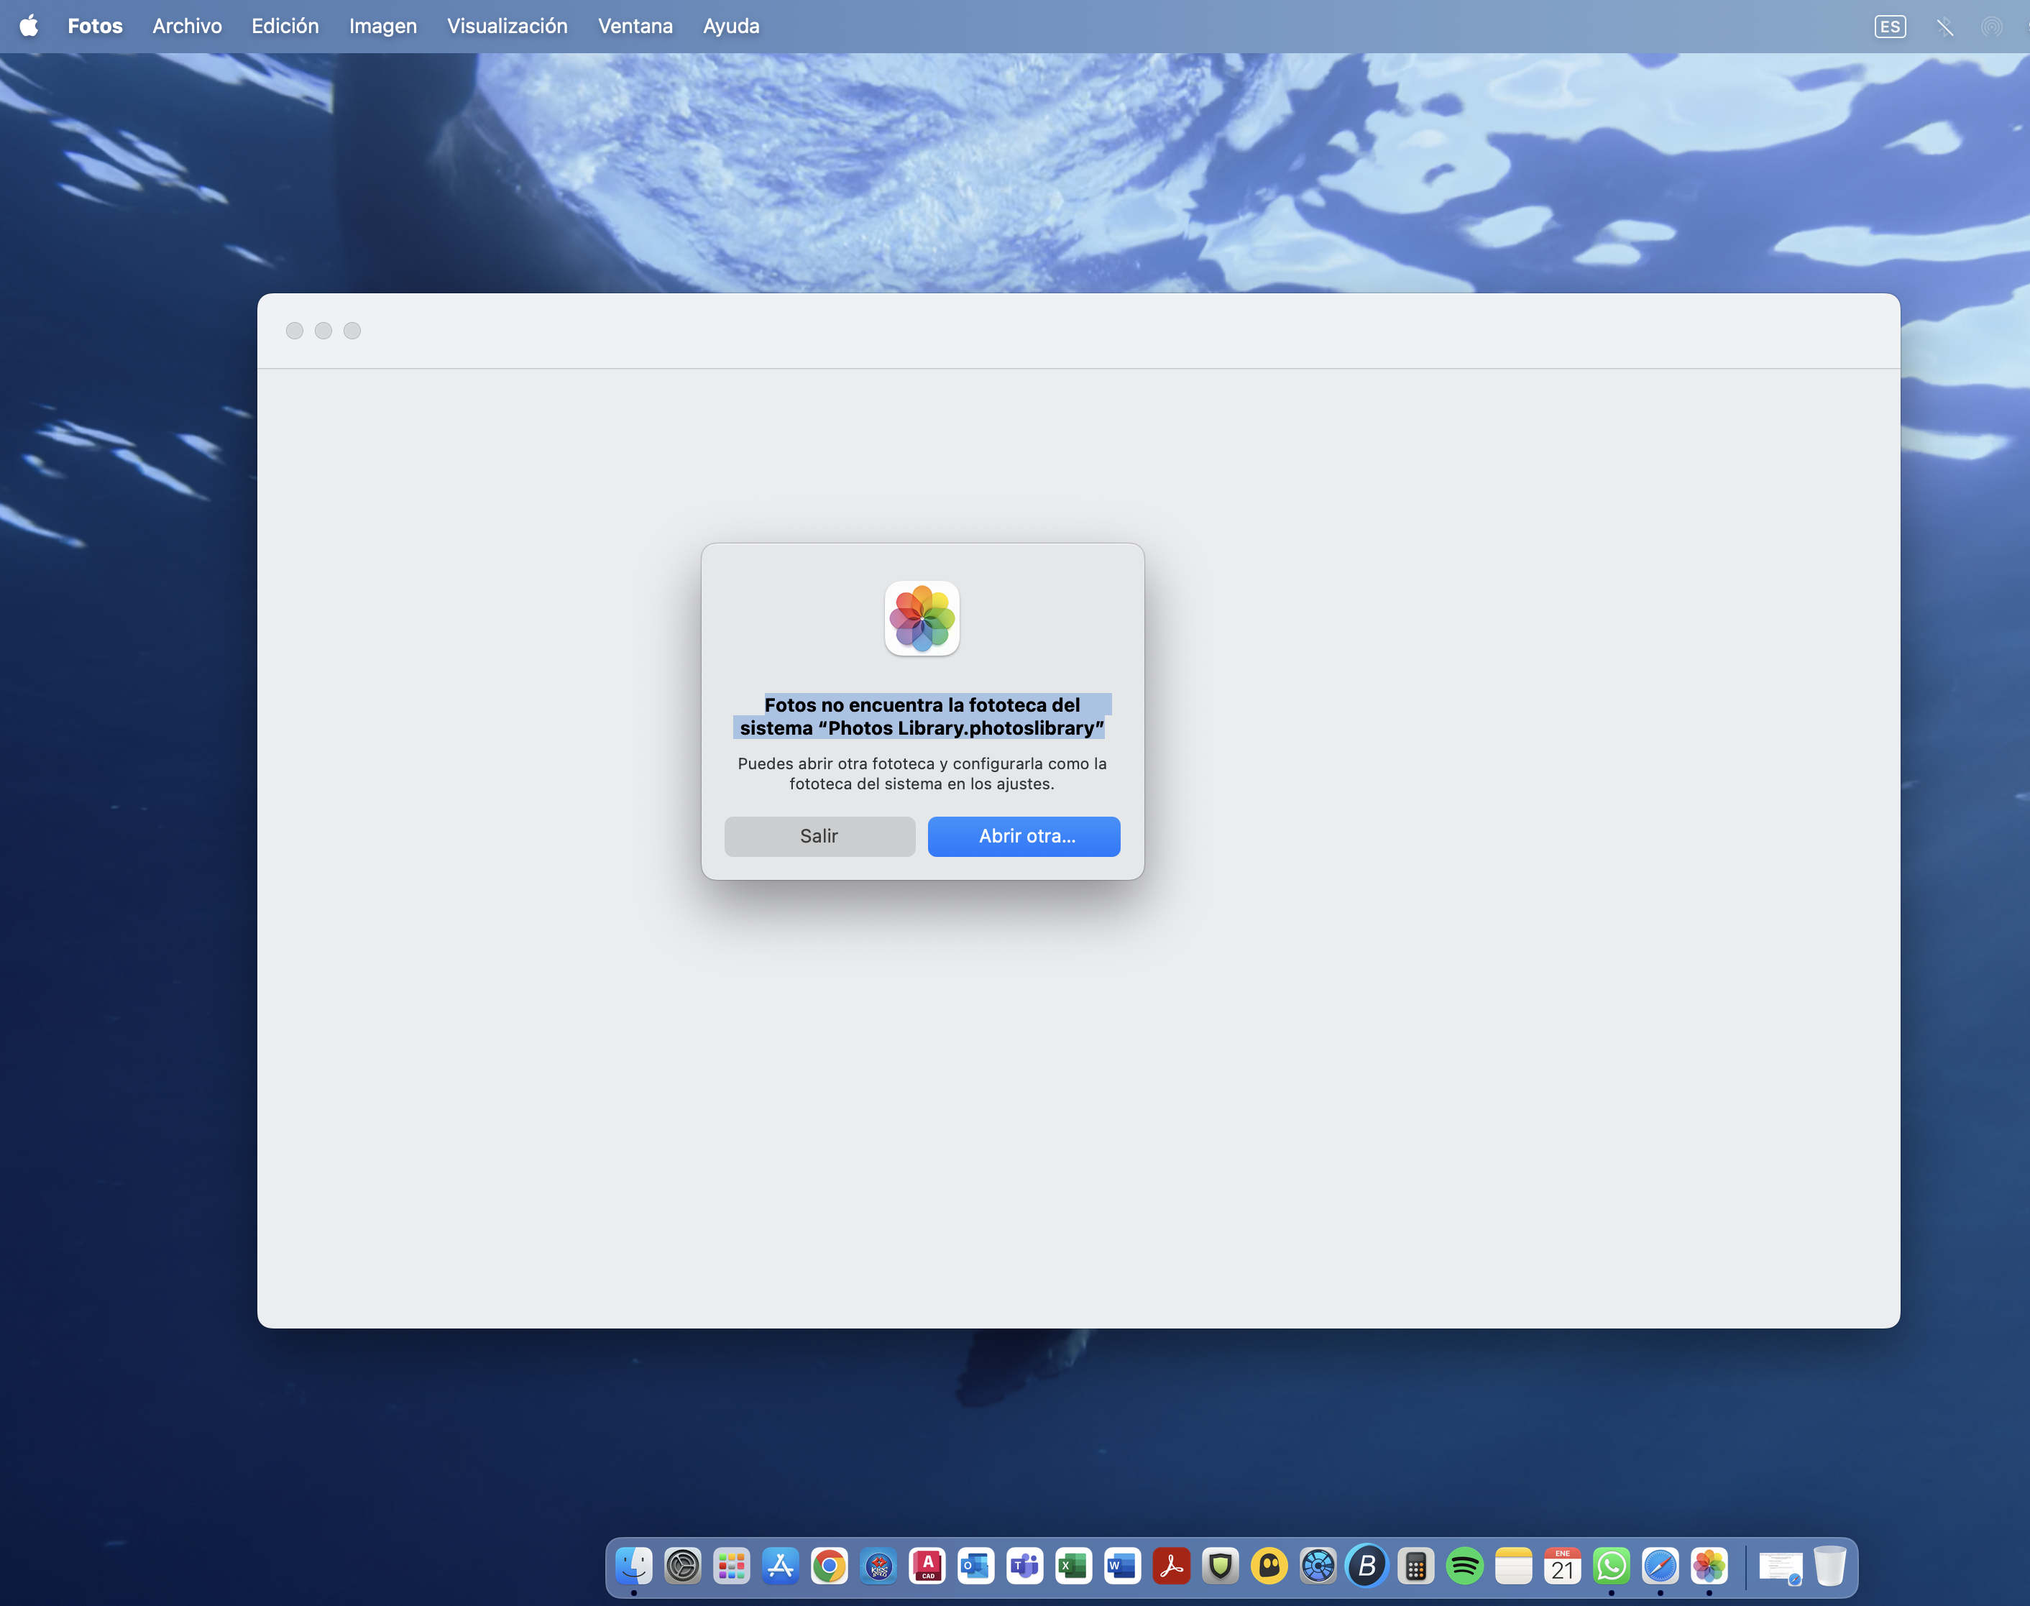Open Microsoft Excel from the Dock
The height and width of the screenshot is (1606, 2030).
point(1073,1566)
